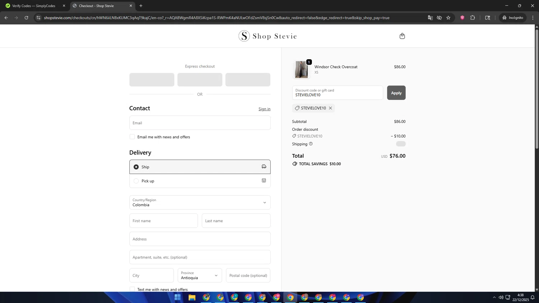Open File Explorer from the taskbar
This screenshot has width=539, height=303.
coord(192,297)
